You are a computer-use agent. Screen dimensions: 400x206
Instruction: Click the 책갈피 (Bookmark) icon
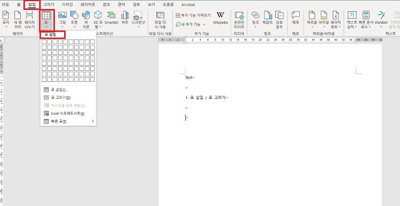(x=268, y=15)
